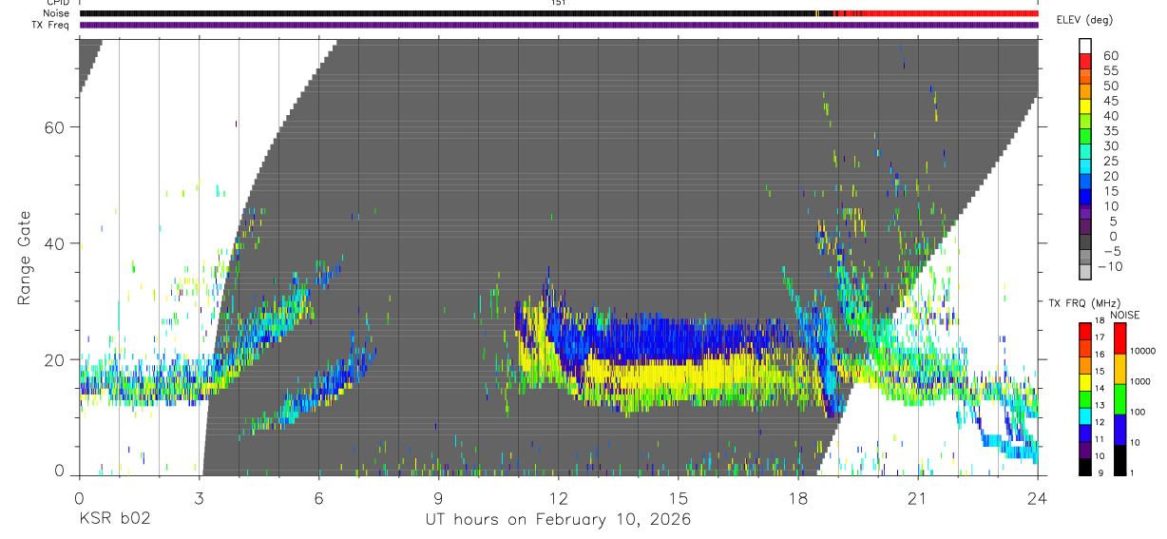Click the '15' tick on the UT hours axis

(679, 497)
